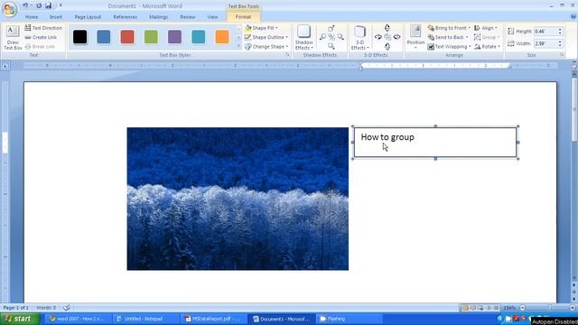Viewport: 578px width, 325px height.
Task: Open the Rotate menu
Action: 487,47
